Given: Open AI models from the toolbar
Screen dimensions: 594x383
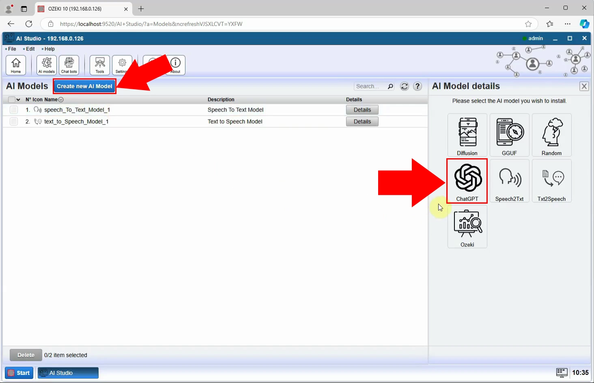Looking at the screenshot, I should click(x=47, y=65).
